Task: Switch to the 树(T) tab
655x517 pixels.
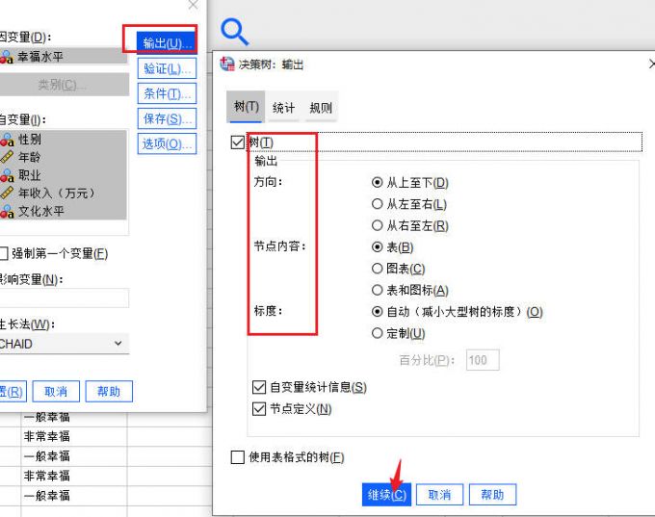Action: tap(246, 107)
